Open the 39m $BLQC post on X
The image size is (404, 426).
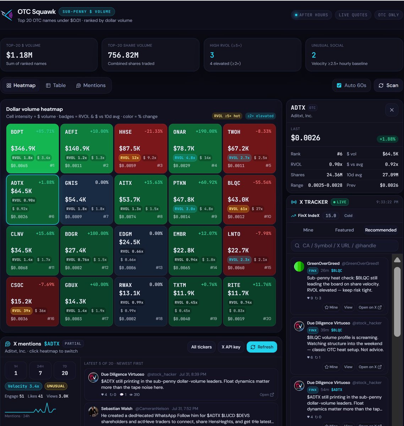[x=370, y=367]
